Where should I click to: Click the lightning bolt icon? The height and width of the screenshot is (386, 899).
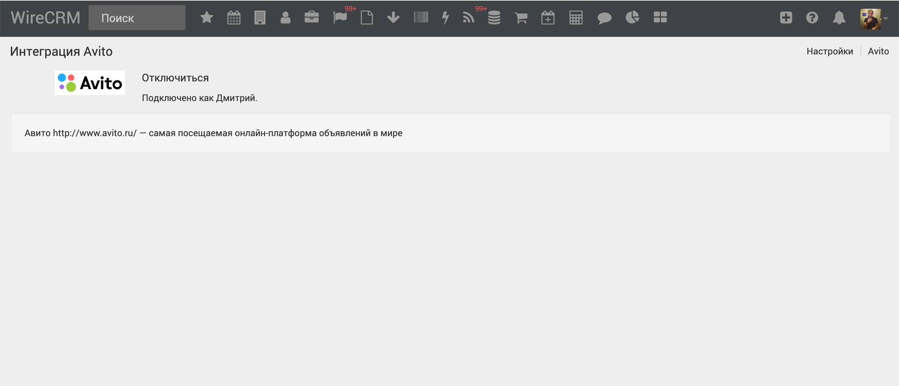pyautogui.click(x=446, y=18)
